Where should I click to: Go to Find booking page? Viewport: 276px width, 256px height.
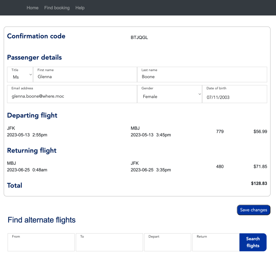coord(57,8)
